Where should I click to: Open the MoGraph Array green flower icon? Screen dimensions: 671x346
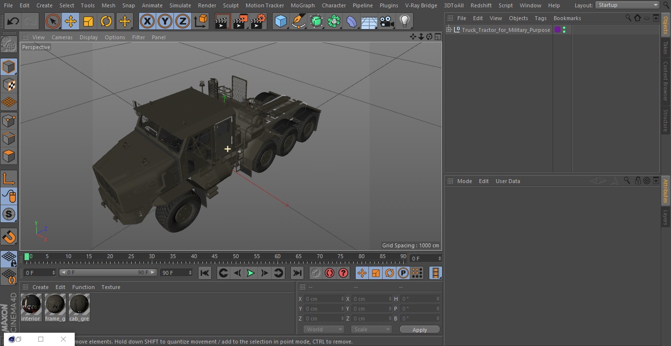coord(334,21)
